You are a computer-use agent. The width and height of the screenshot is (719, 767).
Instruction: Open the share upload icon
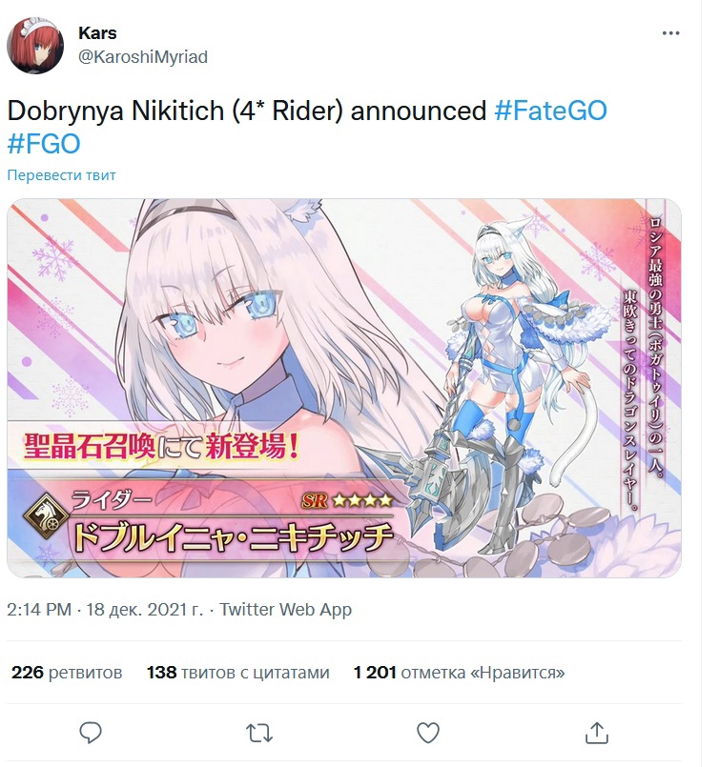click(x=597, y=733)
